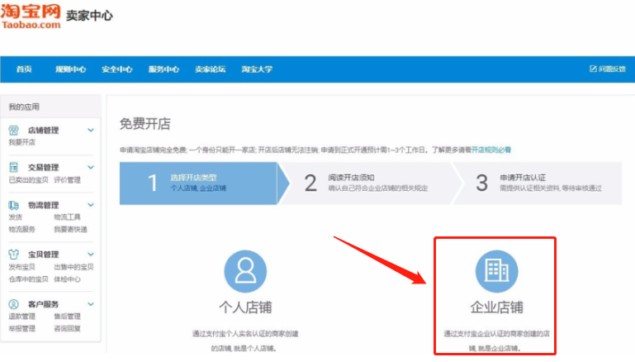Open 物流服务 in the sidebar
The image size is (635, 362).
click(21, 230)
